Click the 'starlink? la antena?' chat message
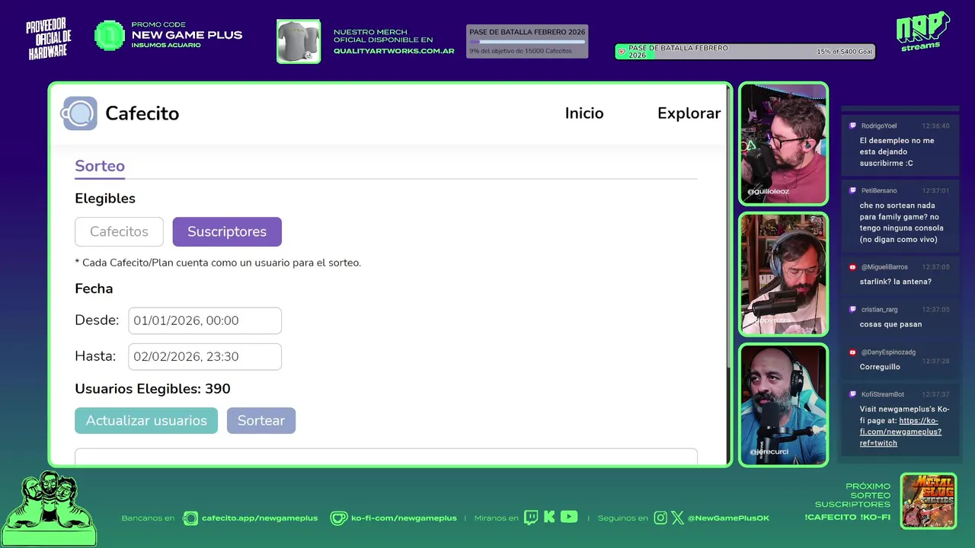 click(x=896, y=282)
